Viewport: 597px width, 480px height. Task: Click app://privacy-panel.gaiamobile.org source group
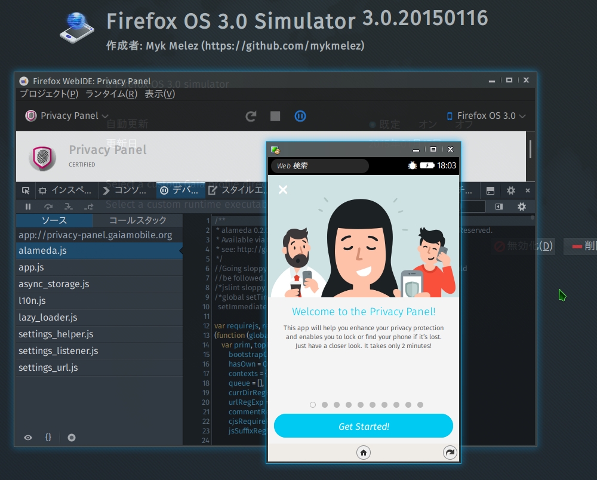99,235
